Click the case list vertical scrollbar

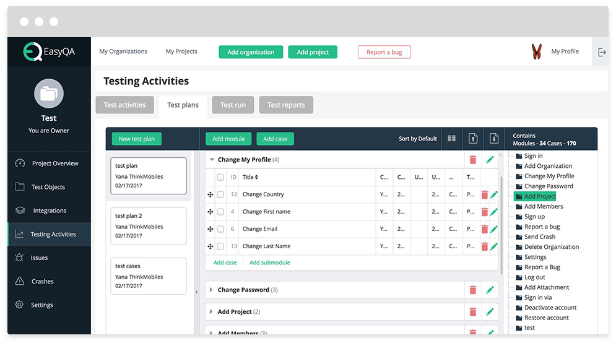501,224
